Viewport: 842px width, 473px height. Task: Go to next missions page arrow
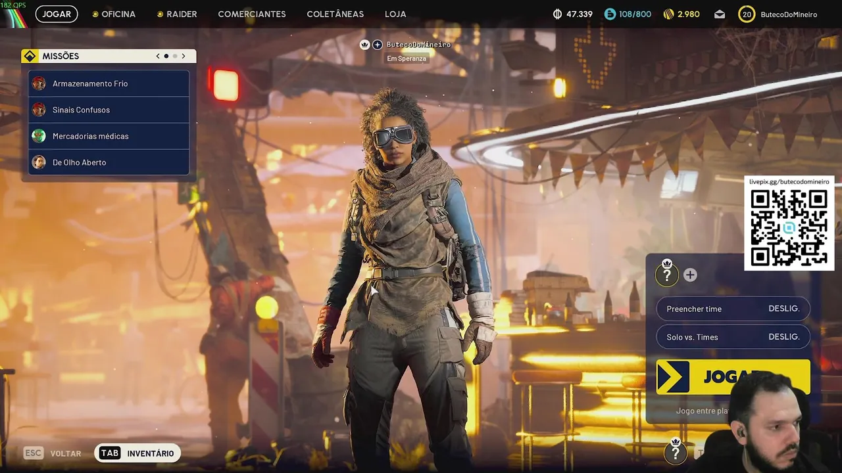(x=184, y=56)
